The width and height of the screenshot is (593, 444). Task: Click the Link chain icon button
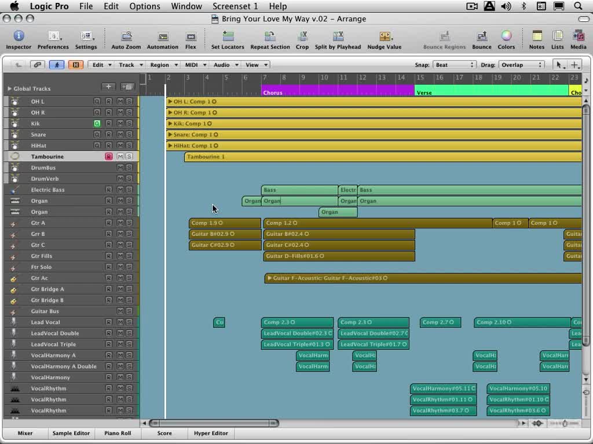click(37, 65)
